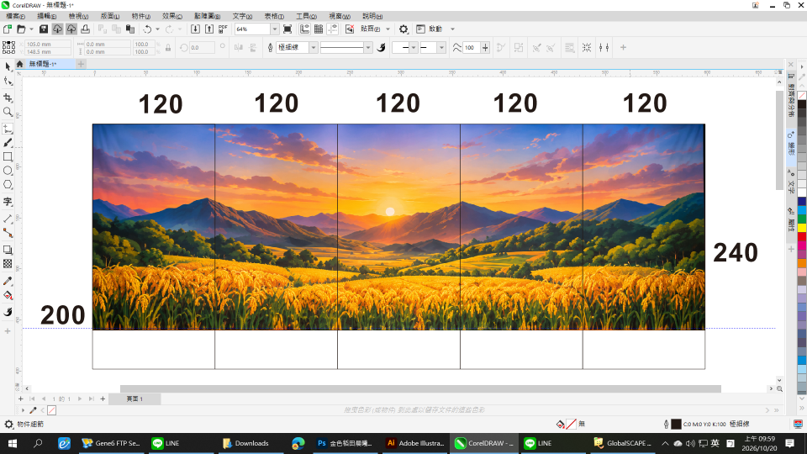The width and height of the screenshot is (807, 454).
Task: Expand the Open file dropdown arrow
Action: [x=31, y=29]
